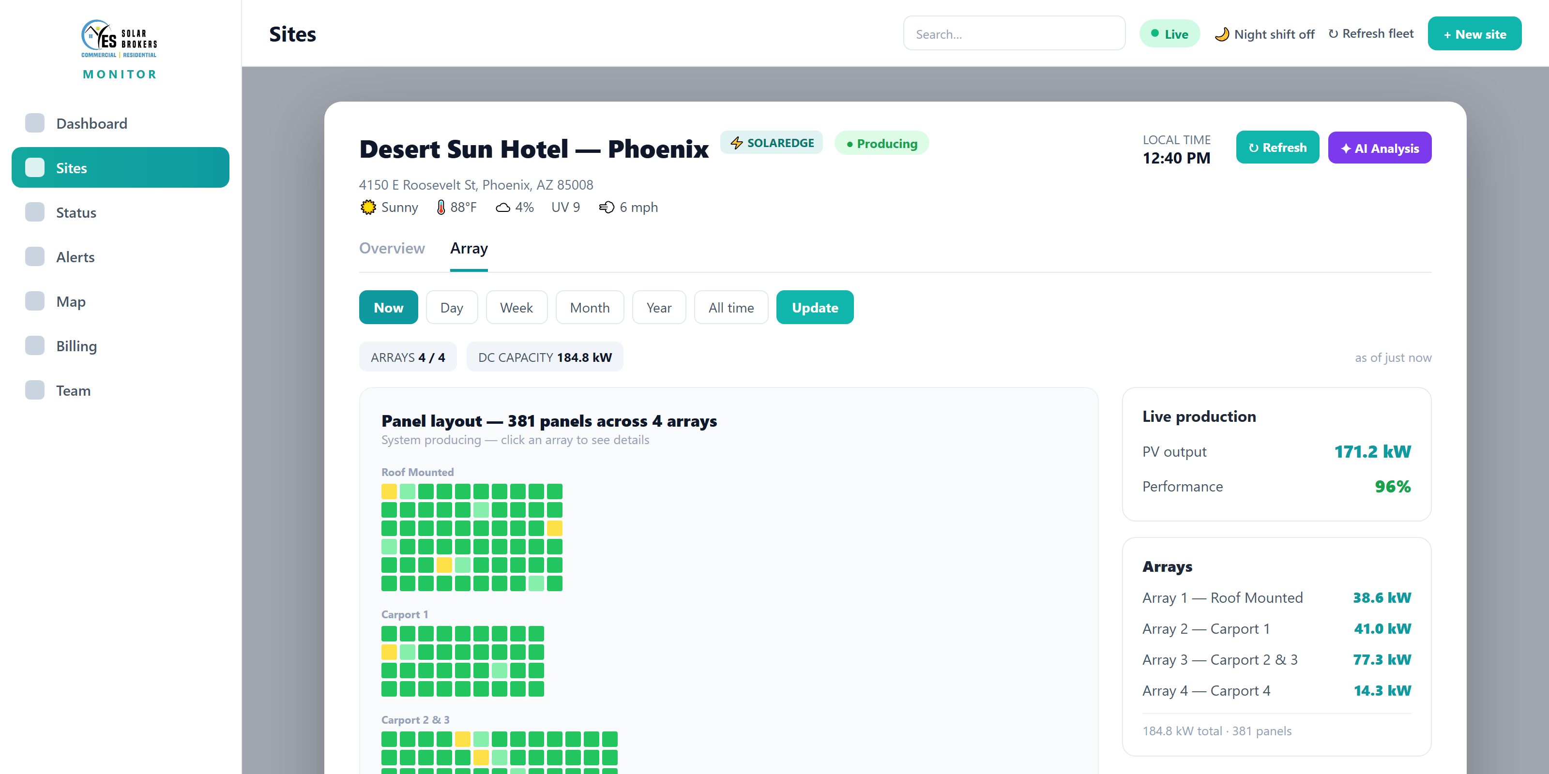Go to the Status page
1549x774 pixels.
click(x=120, y=212)
